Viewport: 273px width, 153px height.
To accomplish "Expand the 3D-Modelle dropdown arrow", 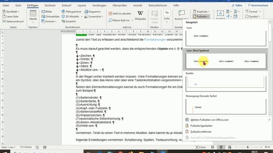I will tap(81, 17).
